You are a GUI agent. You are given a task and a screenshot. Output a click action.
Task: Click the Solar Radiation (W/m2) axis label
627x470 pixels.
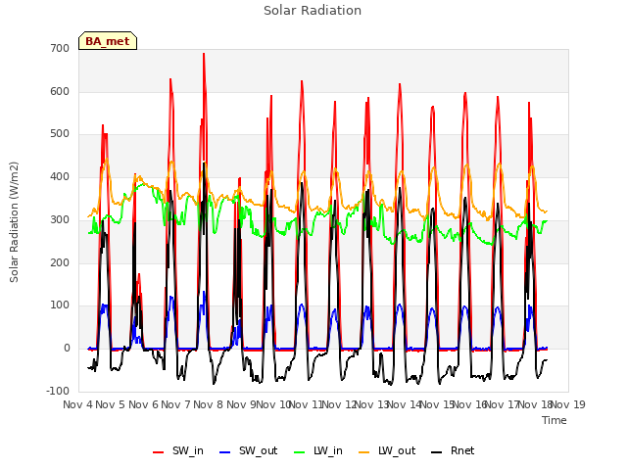click(x=14, y=222)
